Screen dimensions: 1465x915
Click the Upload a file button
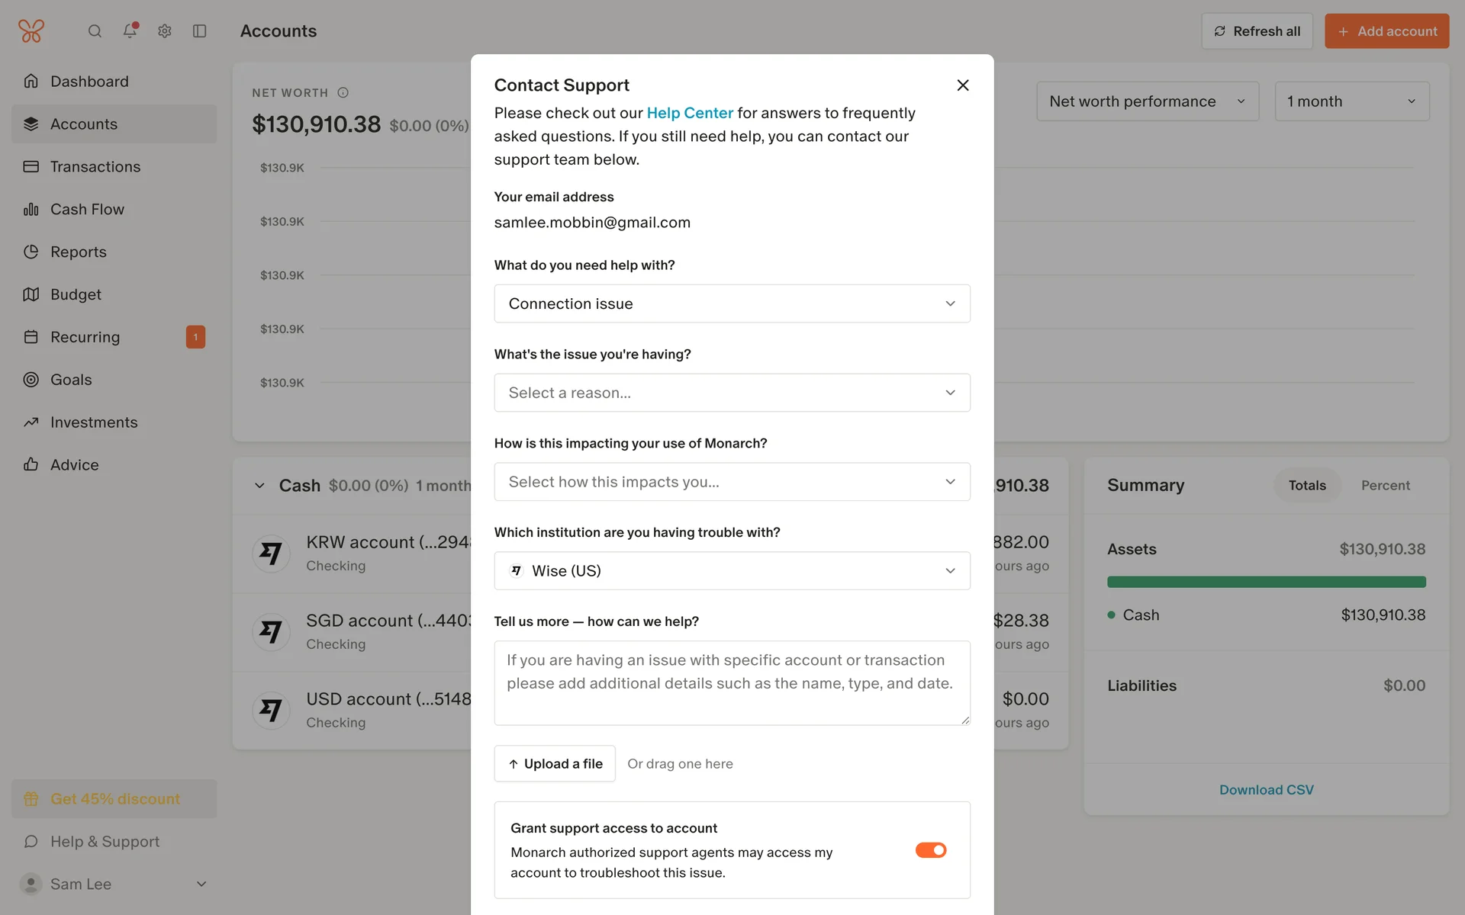click(x=555, y=764)
